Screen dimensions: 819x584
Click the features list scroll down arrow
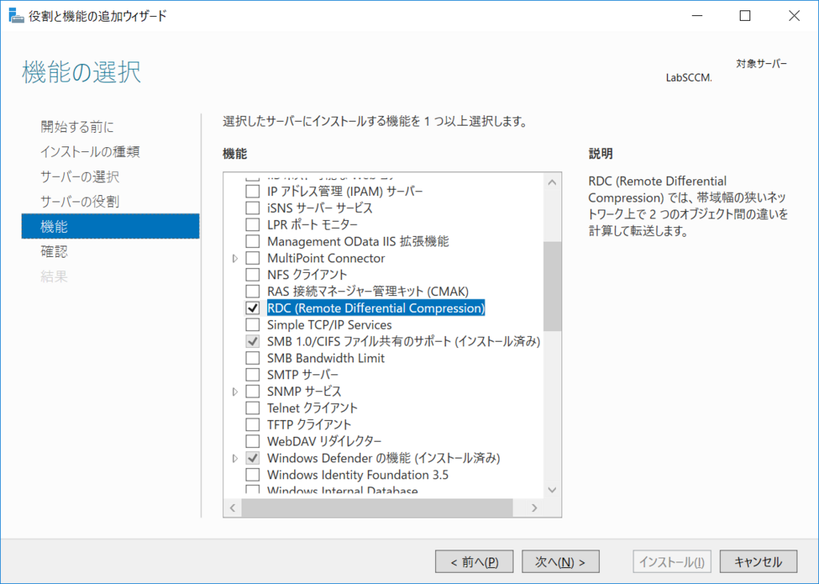(x=552, y=490)
